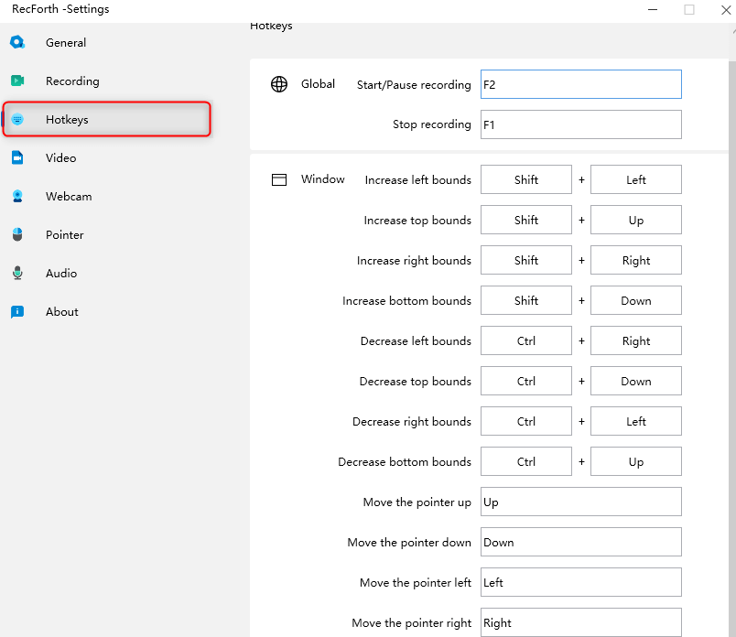Click the Move the pointer down field
736x637 pixels.
(581, 542)
